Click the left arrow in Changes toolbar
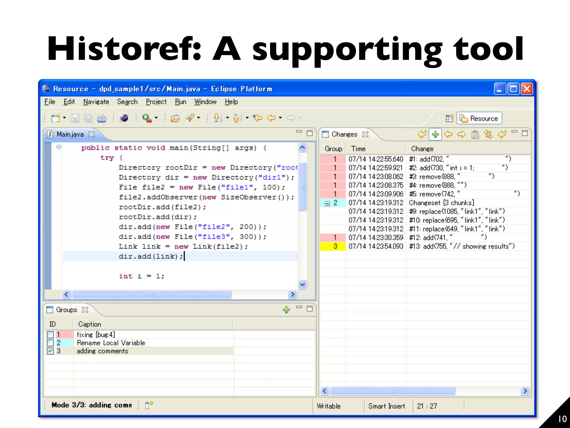The width and height of the screenshot is (570, 428). coord(448,134)
